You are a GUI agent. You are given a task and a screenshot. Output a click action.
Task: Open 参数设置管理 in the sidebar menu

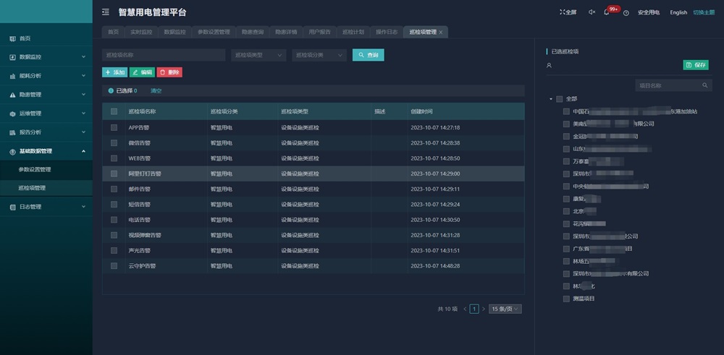click(35, 169)
